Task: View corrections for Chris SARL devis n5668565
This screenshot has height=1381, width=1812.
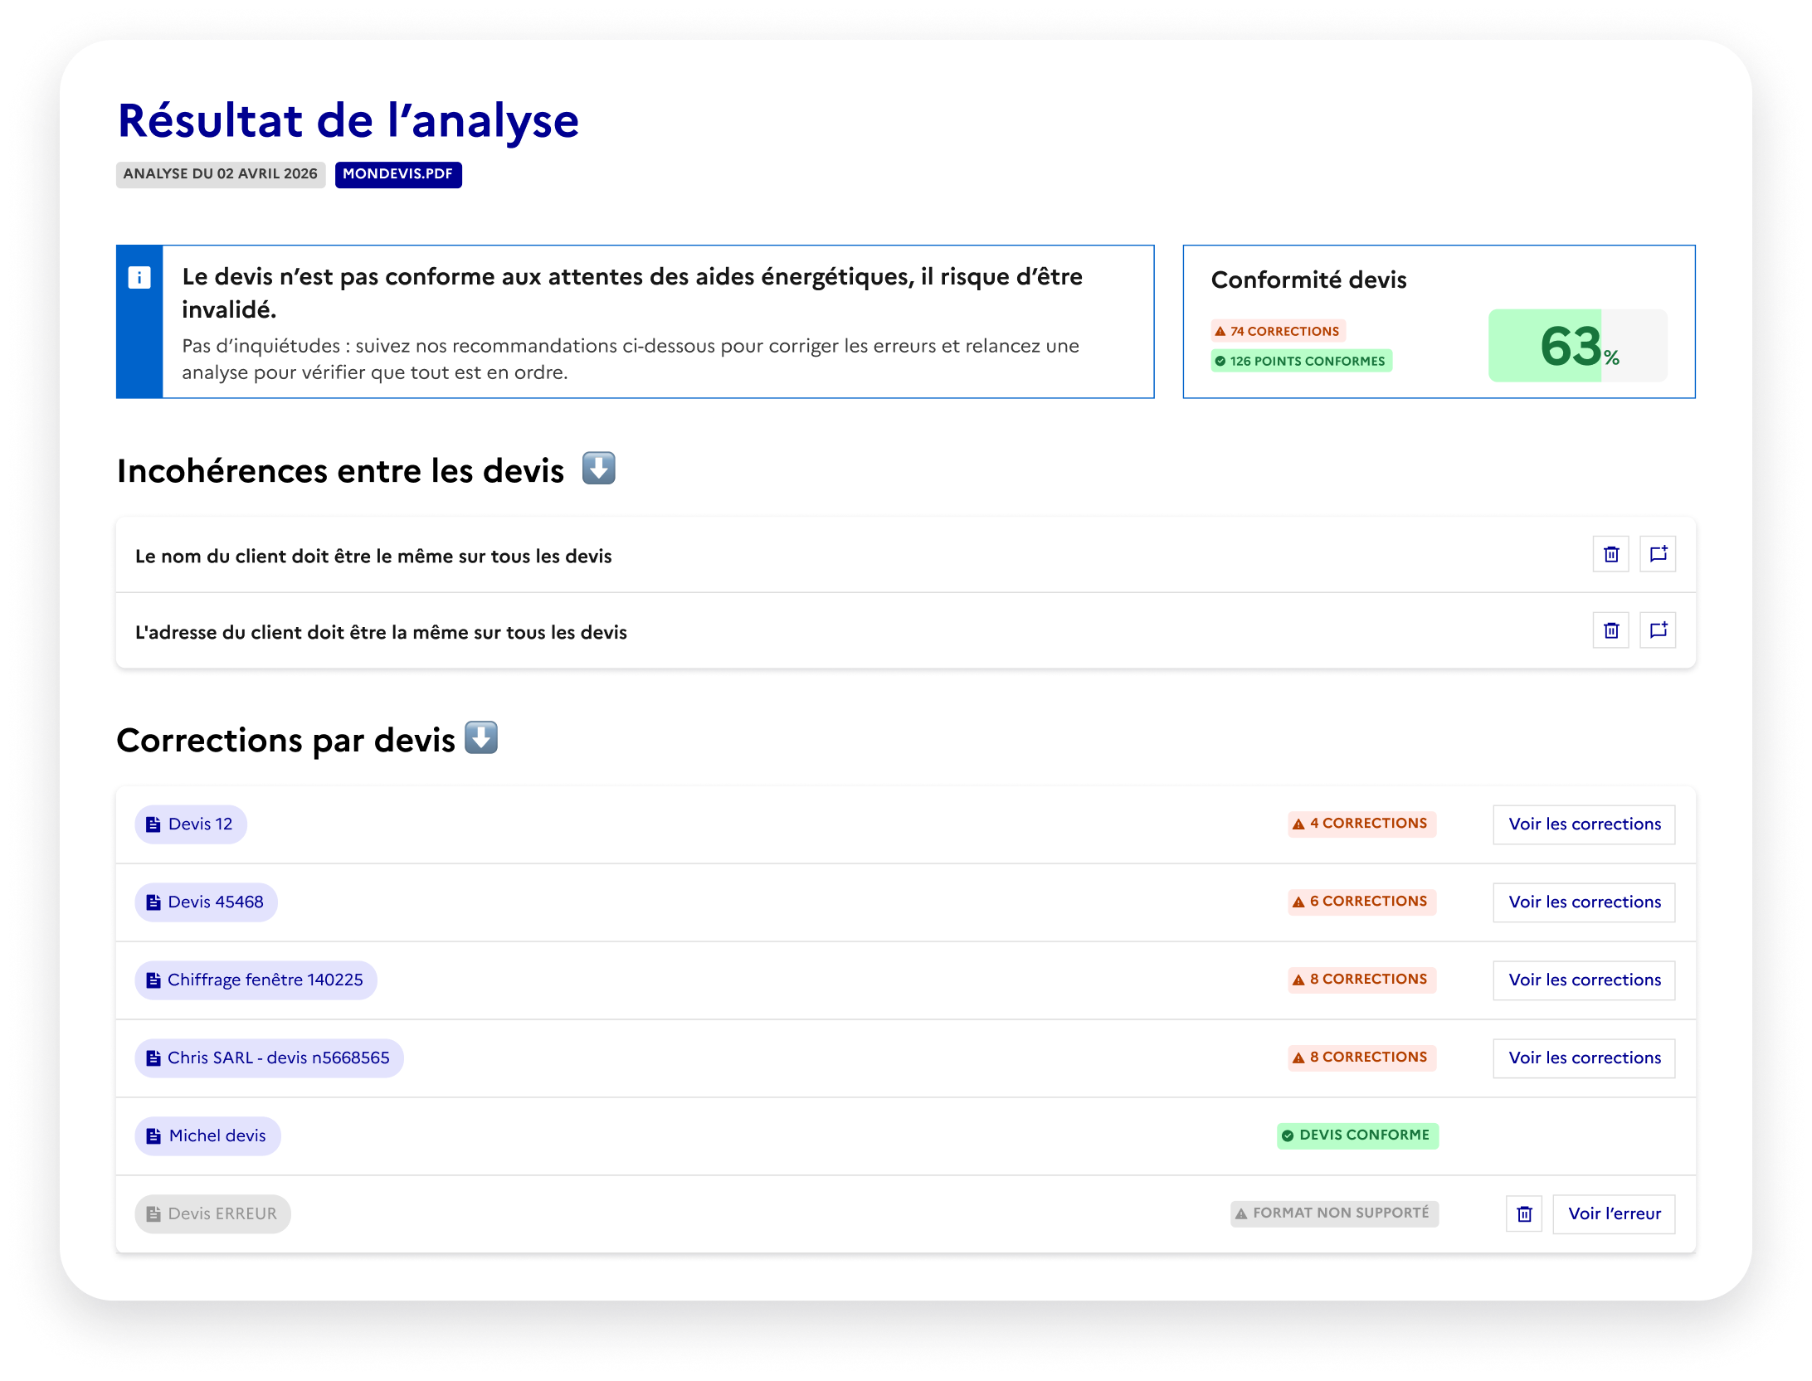Action: (x=1584, y=1058)
